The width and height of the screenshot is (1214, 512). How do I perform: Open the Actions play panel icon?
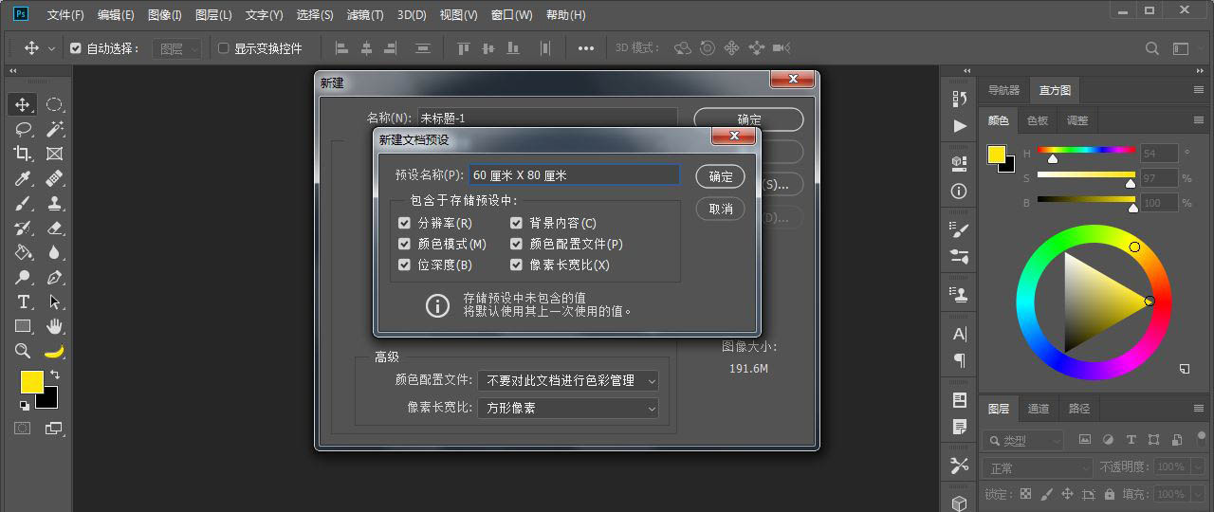960,125
